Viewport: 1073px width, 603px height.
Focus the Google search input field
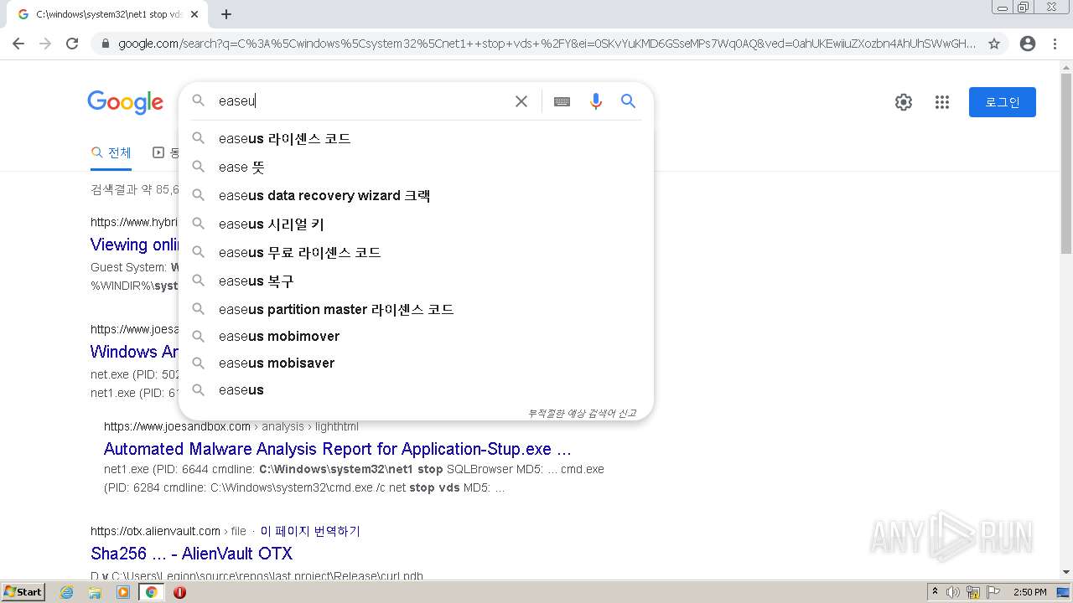[360, 101]
